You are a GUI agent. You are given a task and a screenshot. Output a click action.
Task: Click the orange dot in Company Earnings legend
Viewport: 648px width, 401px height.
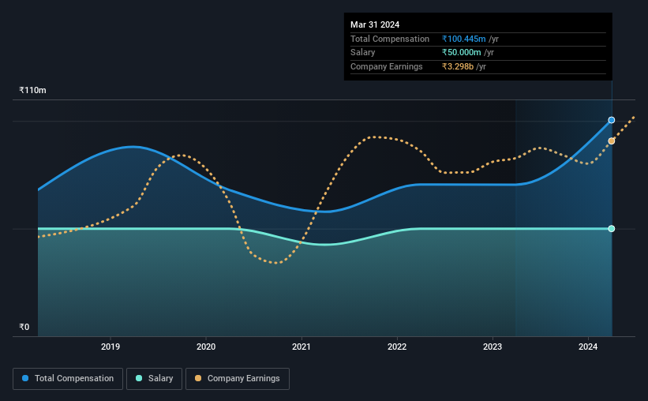point(198,378)
